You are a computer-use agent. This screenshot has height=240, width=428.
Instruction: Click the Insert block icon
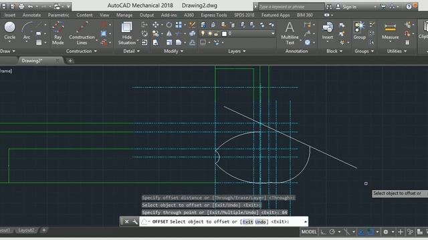coord(327,31)
